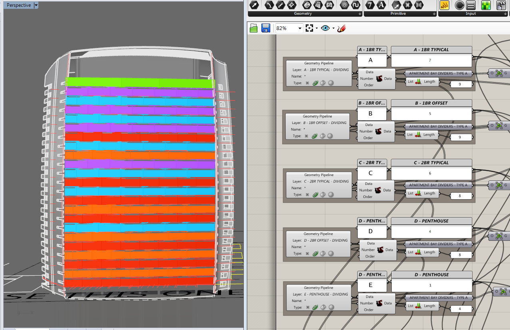Click the panel showing letter E
The height and width of the screenshot is (330, 510).
(x=372, y=286)
